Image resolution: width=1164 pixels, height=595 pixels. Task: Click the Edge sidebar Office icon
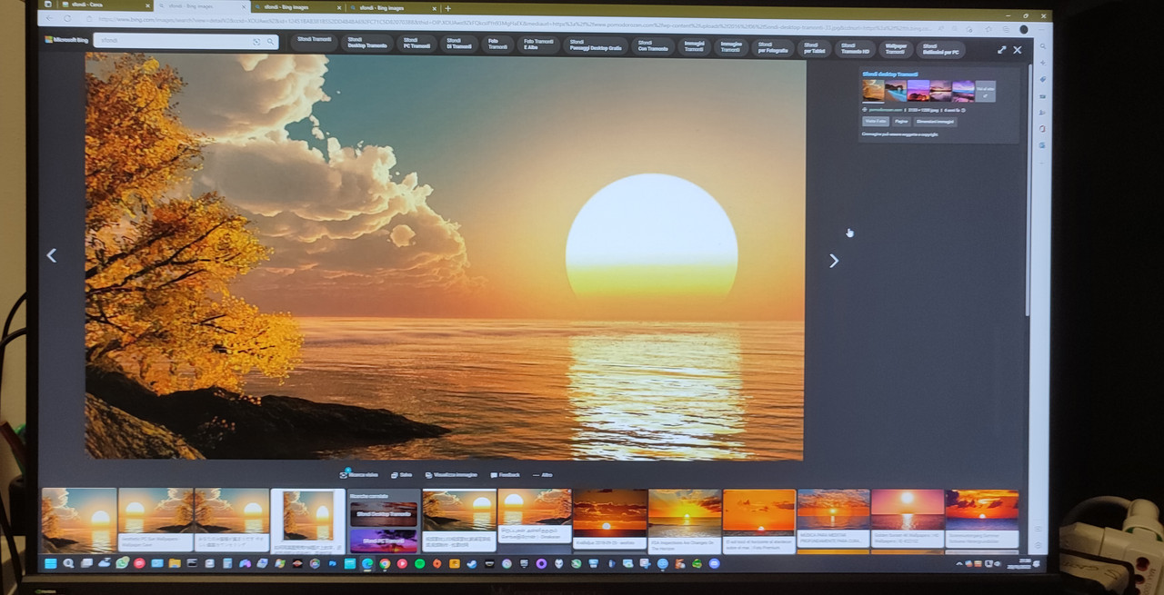pyautogui.click(x=1042, y=128)
